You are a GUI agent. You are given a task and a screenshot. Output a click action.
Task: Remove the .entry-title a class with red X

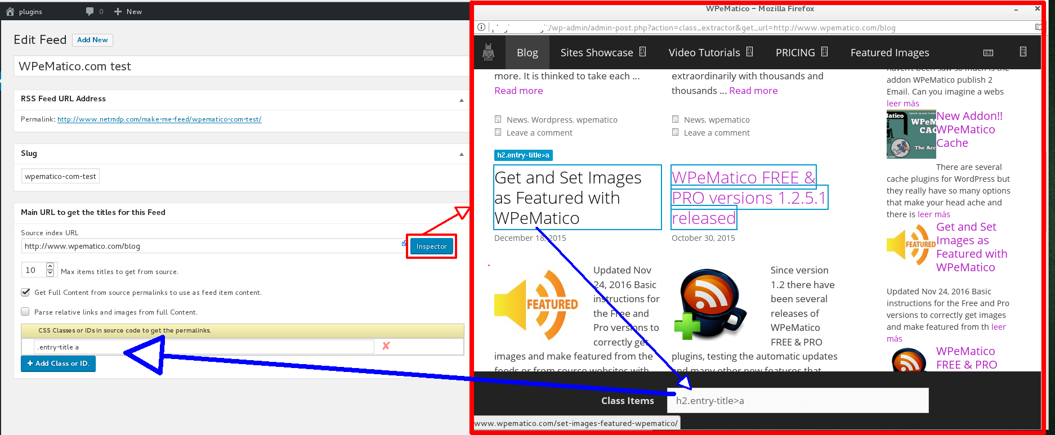click(386, 346)
